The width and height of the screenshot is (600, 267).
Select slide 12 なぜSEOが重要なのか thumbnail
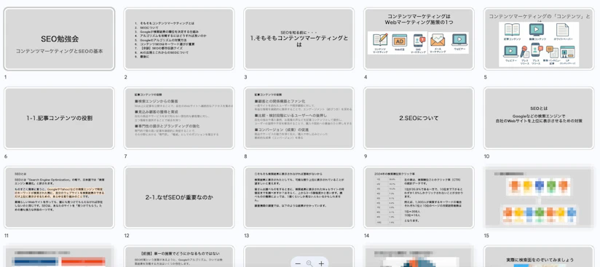179,197
